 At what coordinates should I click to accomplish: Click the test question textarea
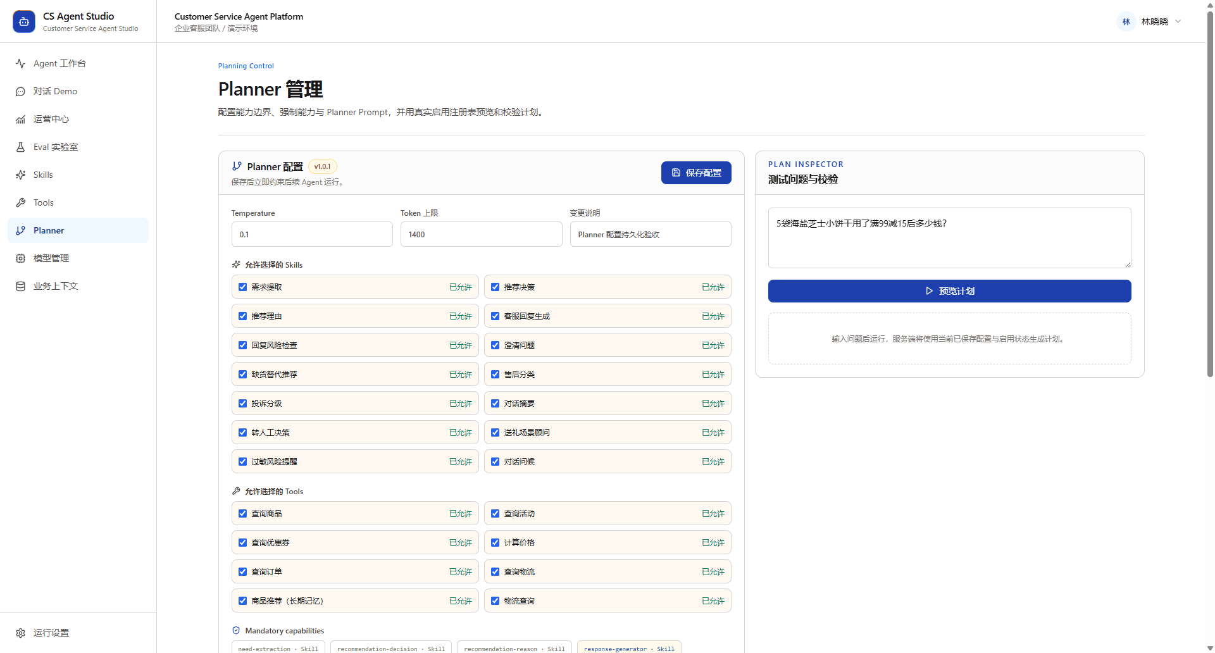[x=949, y=238]
